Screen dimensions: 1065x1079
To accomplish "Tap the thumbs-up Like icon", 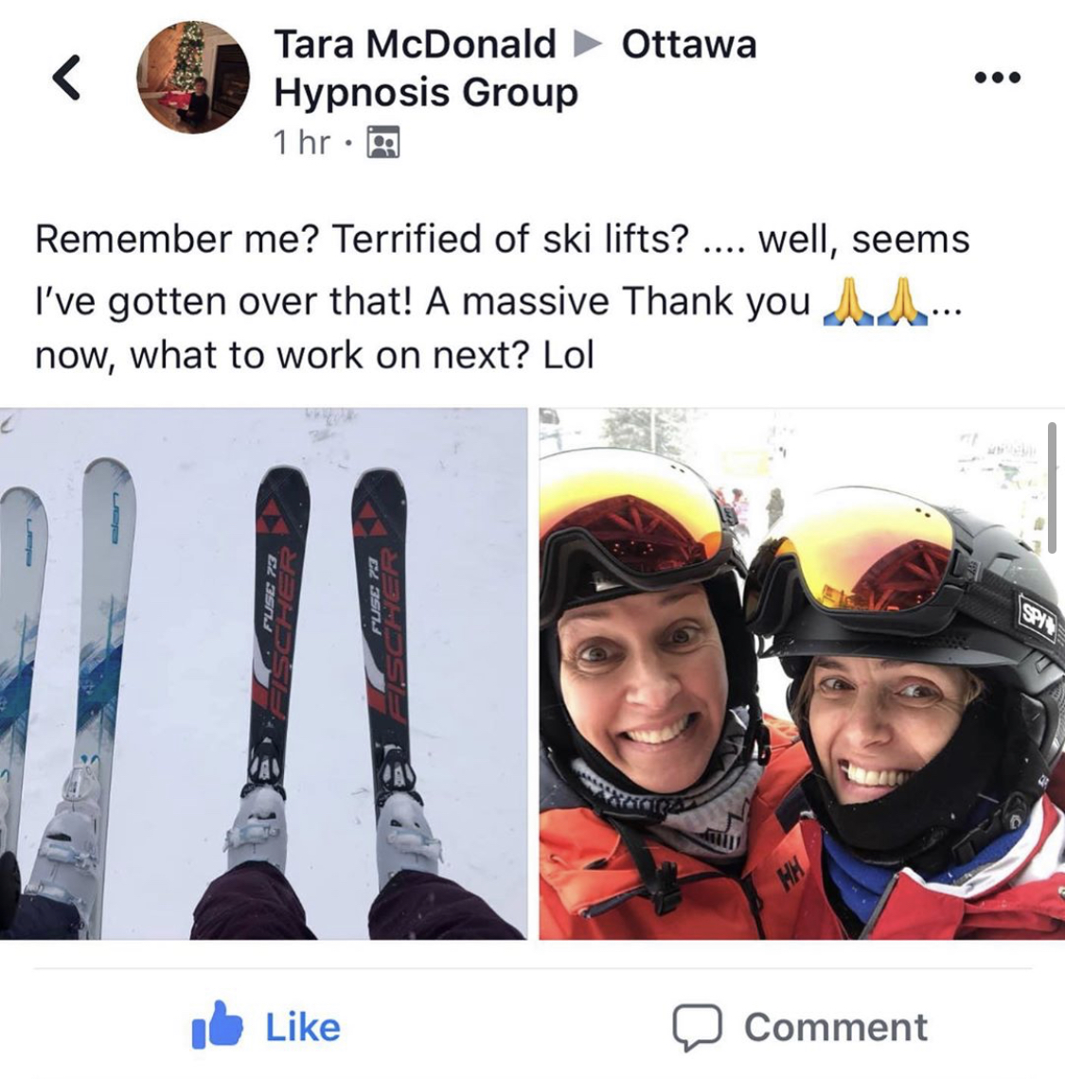I will pyautogui.click(x=217, y=1025).
